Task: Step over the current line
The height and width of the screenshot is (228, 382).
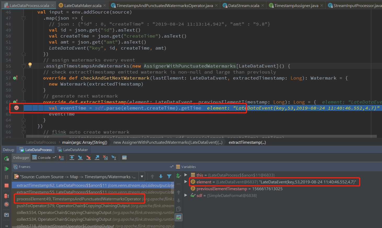Action: [x=72, y=158]
